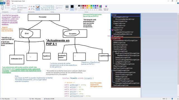Pick the orange color swatch
This screenshot has height=100, width=179.
pos(87,6)
